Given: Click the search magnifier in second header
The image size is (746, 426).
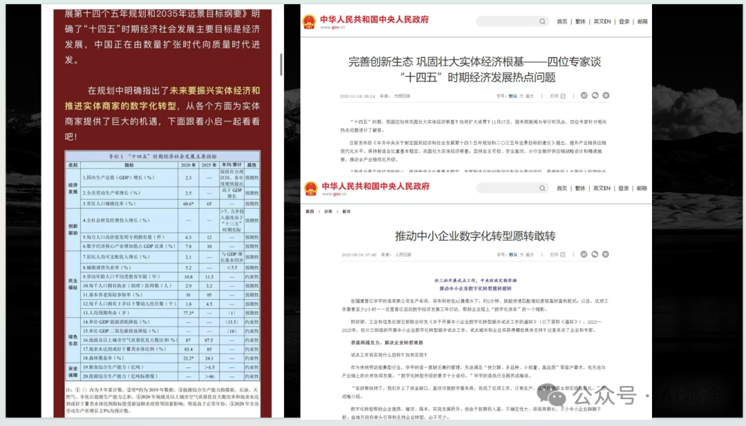Looking at the screenshot, I should point(543,187).
